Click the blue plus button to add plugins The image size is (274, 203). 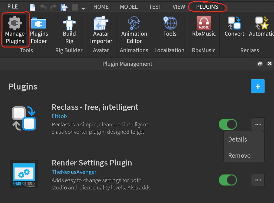(x=258, y=86)
